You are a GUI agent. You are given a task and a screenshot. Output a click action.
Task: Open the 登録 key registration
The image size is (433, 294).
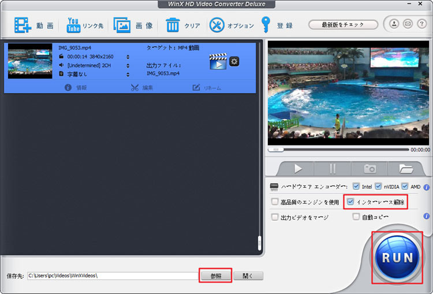click(x=277, y=25)
